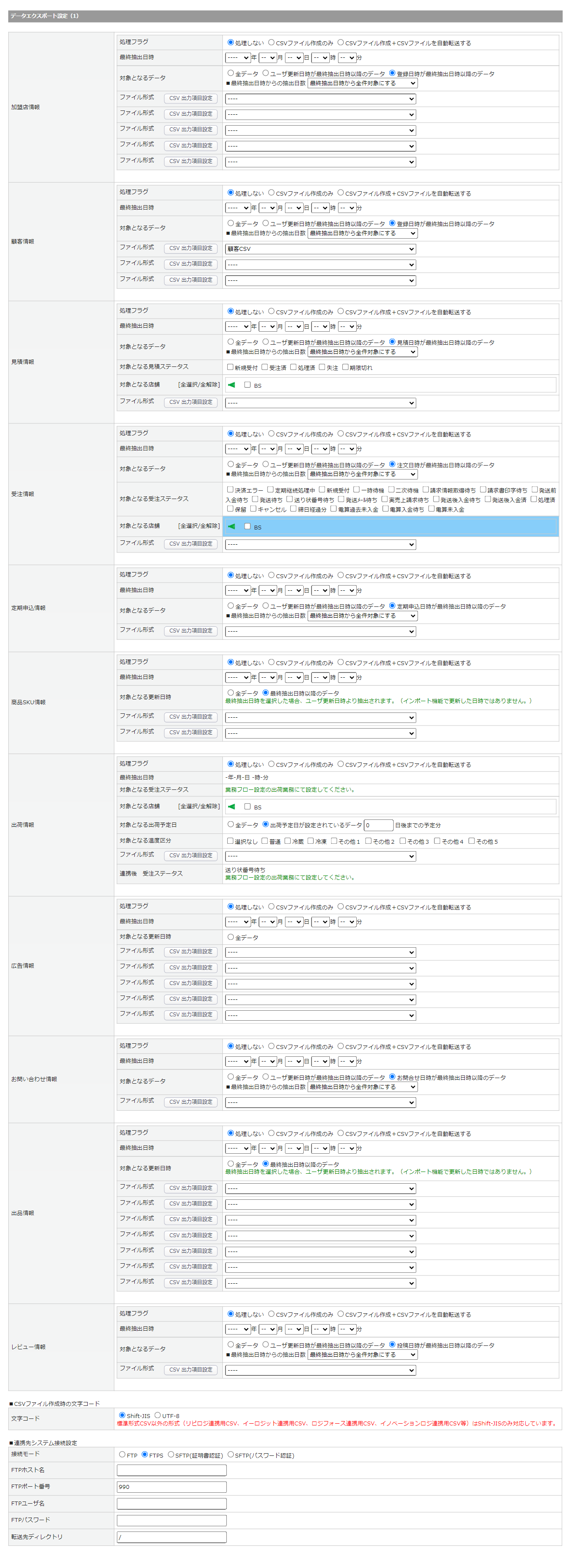Click green arrow icon in 出荷情報 store row
This screenshot has width=567, height=1548.
coord(231,806)
